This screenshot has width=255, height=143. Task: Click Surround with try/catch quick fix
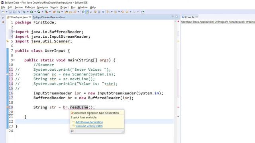(x=89, y=126)
